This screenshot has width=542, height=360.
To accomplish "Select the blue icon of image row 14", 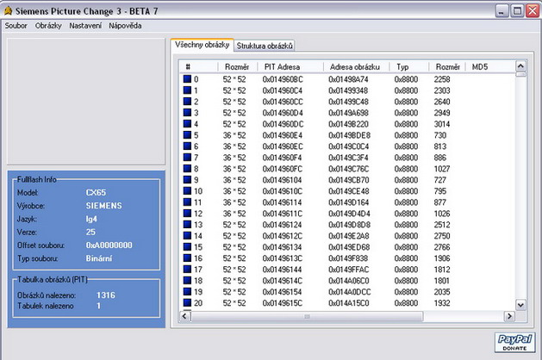I will [x=187, y=236].
